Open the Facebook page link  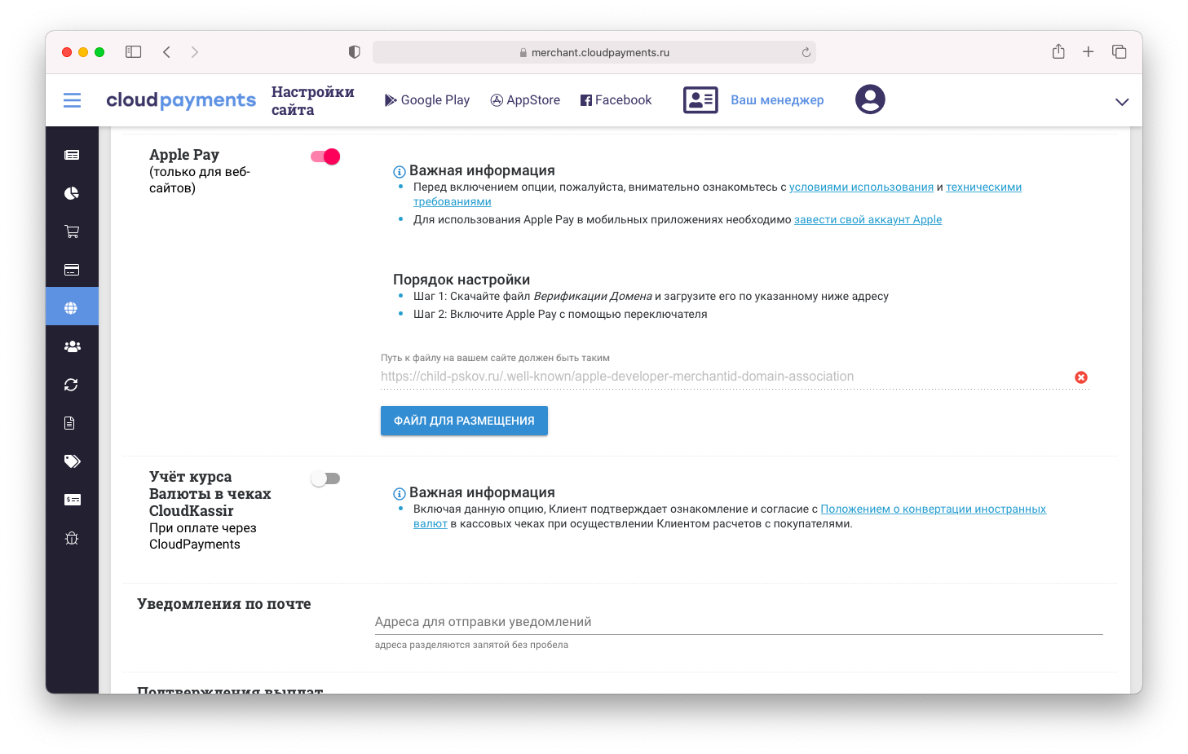pyautogui.click(x=616, y=100)
